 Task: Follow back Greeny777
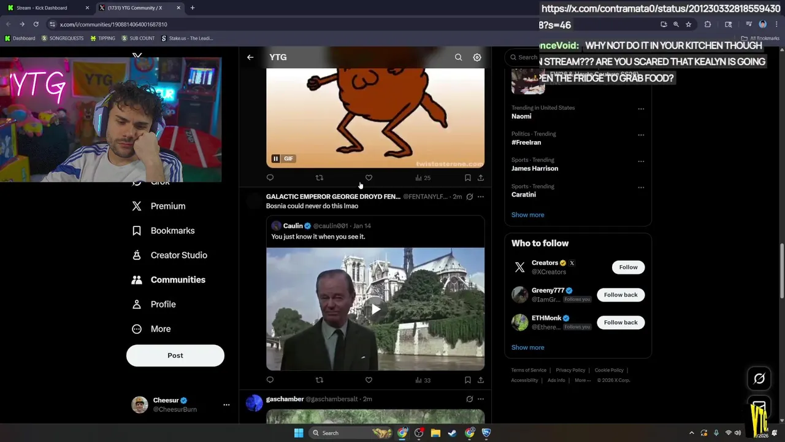tap(621, 295)
